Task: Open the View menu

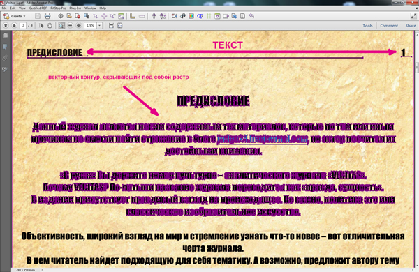Action: pyautogui.click(x=22, y=8)
